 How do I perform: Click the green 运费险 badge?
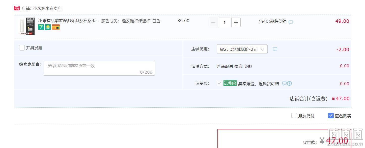(x=230, y=83)
